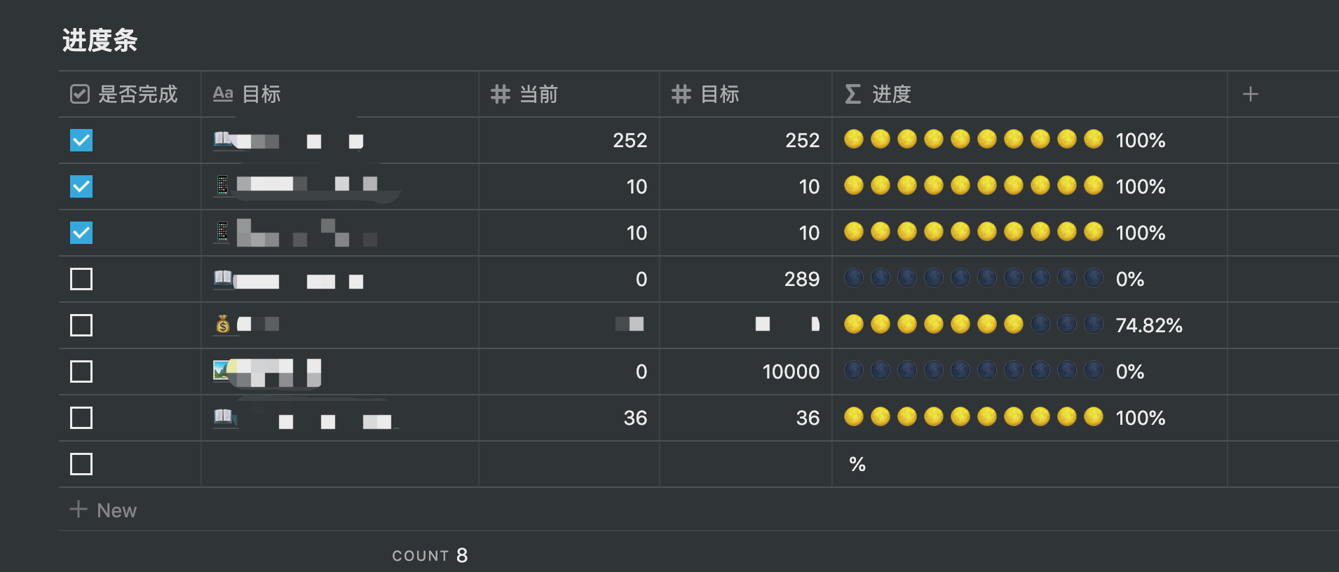Screen dimensions: 1339x572
Task: Open the 当前 column header menu
Action: tap(538, 94)
